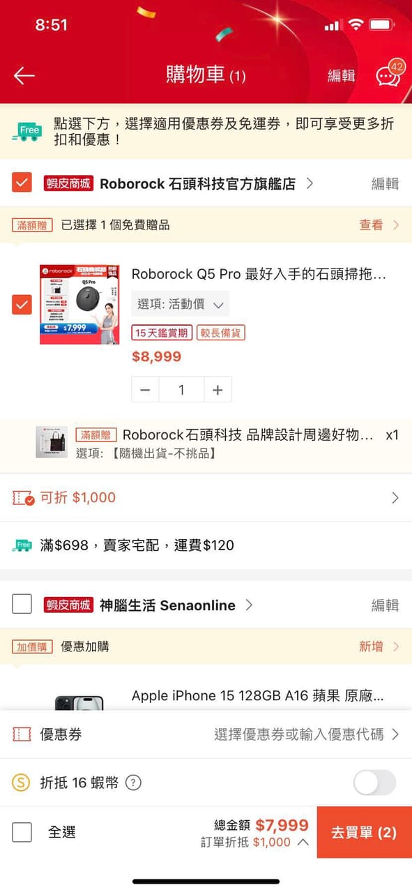This screenshot has height=892, width=412.
Task: Open the 選擇優惠券 coupon selector
Action: [300, 735]
